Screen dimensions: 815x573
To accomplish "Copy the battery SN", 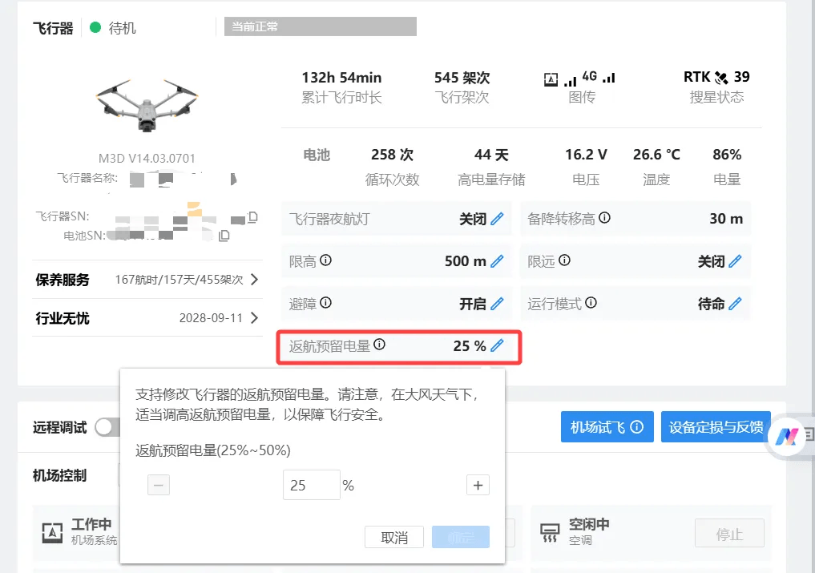I will [x=224, y=236].
